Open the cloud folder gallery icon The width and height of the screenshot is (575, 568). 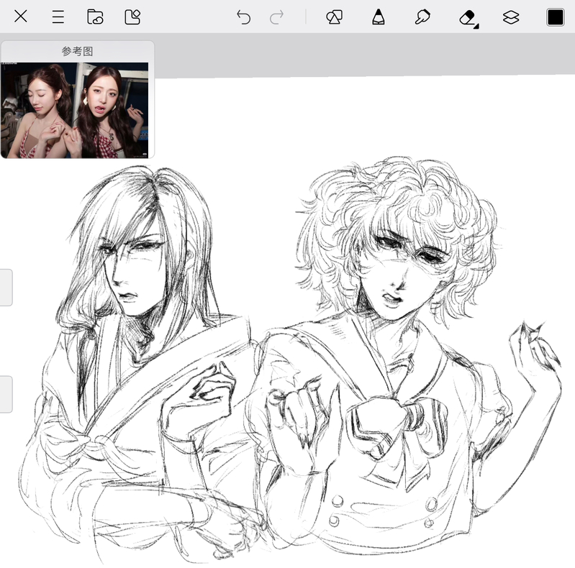pos(95,17)
